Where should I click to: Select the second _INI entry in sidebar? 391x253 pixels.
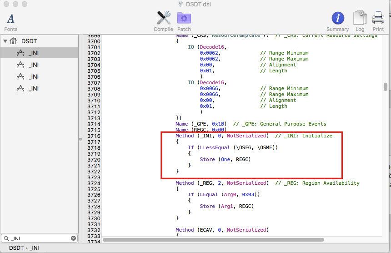click(x=33, y=65)
